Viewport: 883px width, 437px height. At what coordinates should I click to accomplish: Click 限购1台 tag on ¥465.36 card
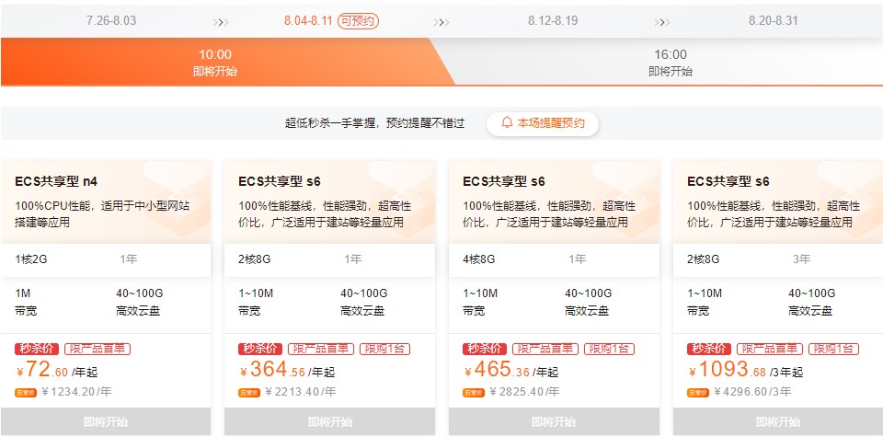coord(609,350)
